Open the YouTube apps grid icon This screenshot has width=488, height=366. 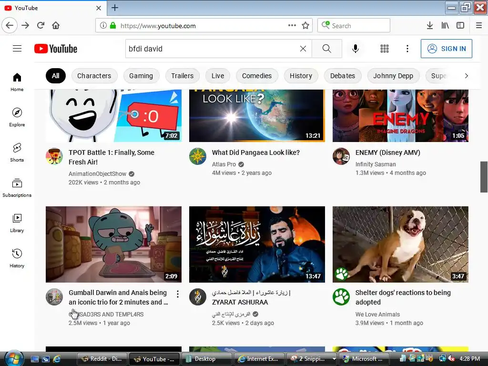click(x=385, y=49)
